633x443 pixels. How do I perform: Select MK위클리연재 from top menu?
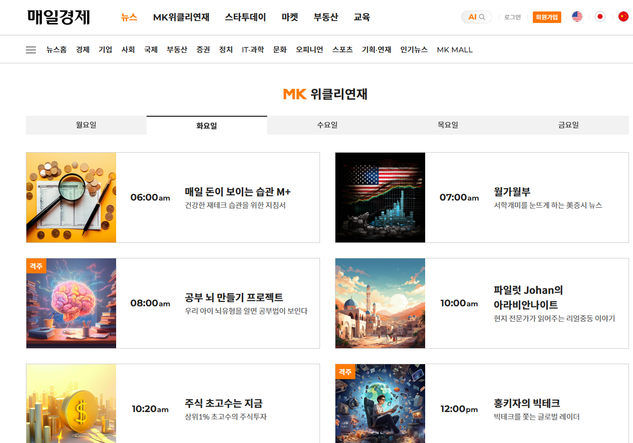pyautogui.click(x=181, y=16)
